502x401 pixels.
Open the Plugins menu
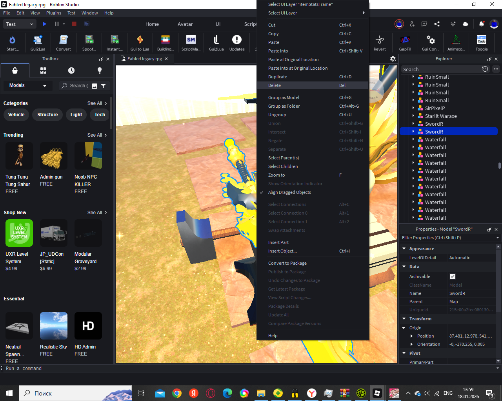(x=54, y=13)
